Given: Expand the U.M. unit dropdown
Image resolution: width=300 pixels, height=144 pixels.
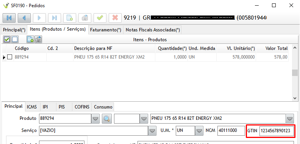Looking at the screenshot, I should 199,131.
